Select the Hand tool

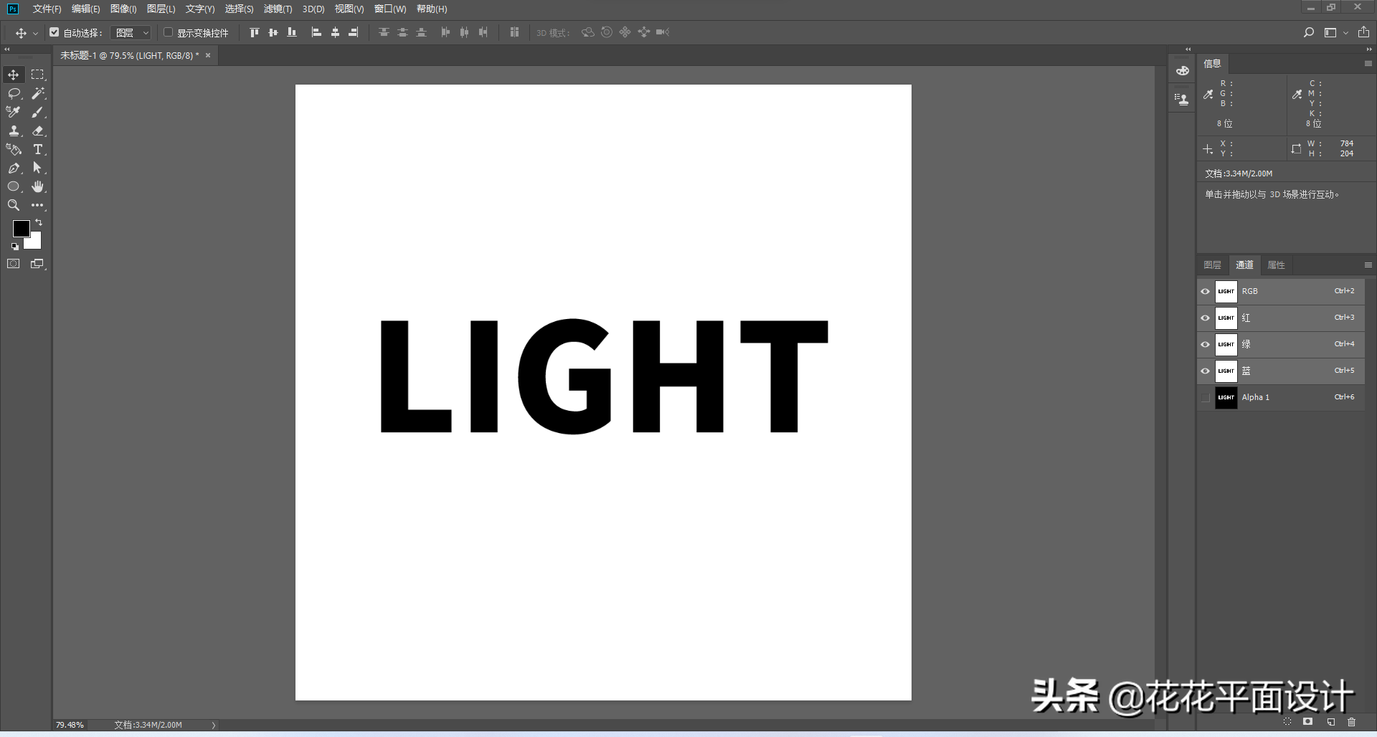pos(38,186)
